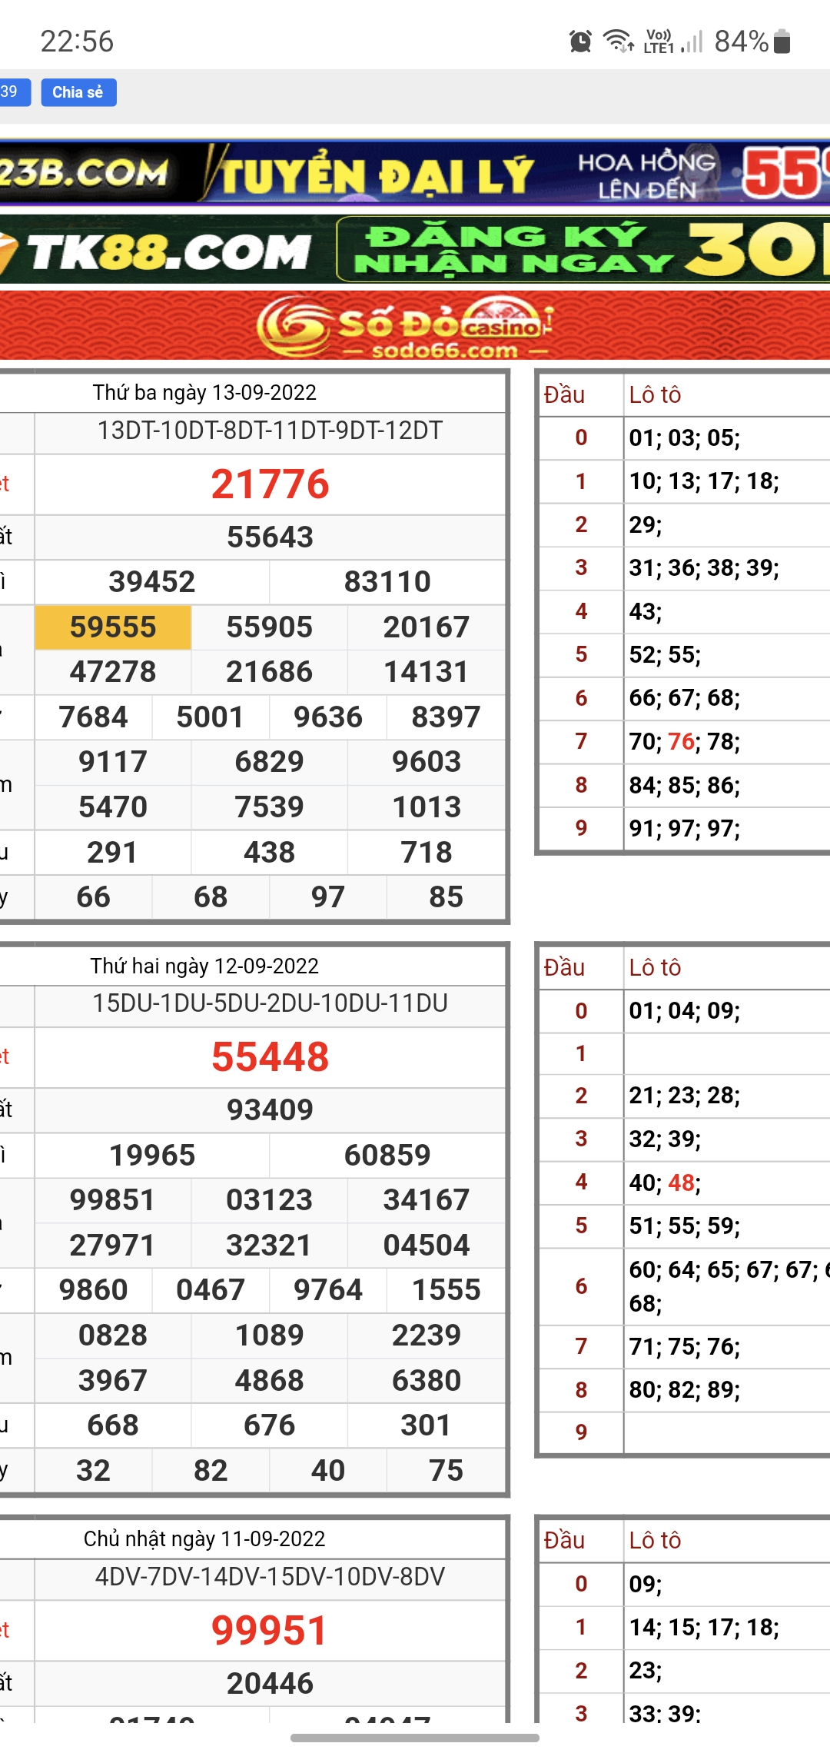Tap the alarm clock status icon
Screen dimensions: 830x1753
coord(580,42)
